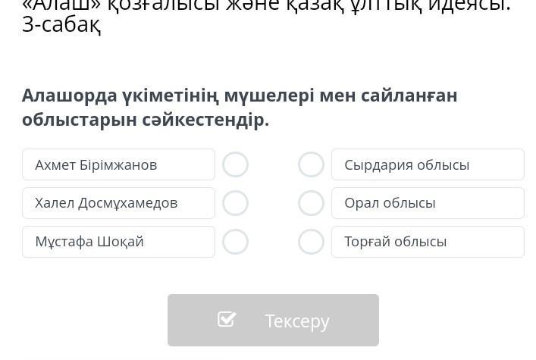536x360 pixels.
Task: Select the circle beside Халел Досмұхамедов
Action: pyautogui.click(x=235, y=203)
